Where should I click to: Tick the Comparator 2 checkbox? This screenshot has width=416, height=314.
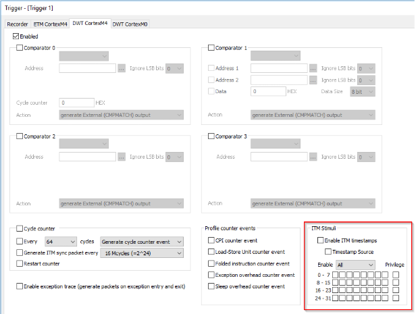pos(19,136)
